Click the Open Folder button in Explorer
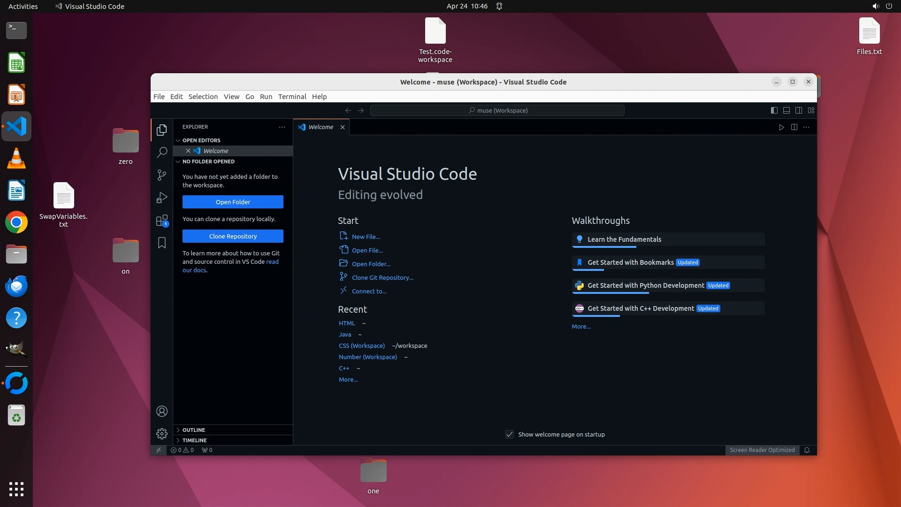The height and width of the screenshot is (507, 901). (x=233, y=202)
